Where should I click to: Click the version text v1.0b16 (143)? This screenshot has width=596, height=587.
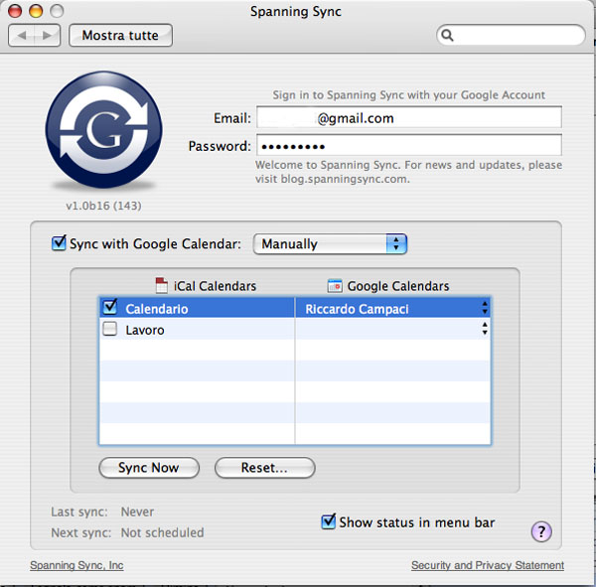103,206
